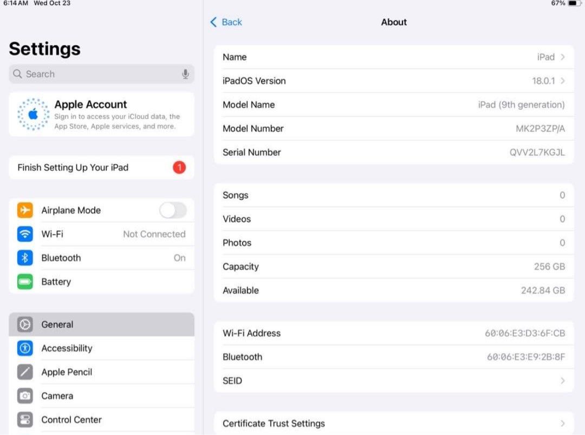Open the iPadOS Version chevron
The height and width of the screenshot is (435, 585).
pyautogui.click(x=563, y=81)
